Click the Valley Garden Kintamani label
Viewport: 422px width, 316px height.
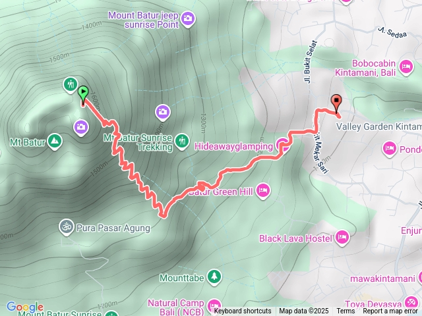379,126
